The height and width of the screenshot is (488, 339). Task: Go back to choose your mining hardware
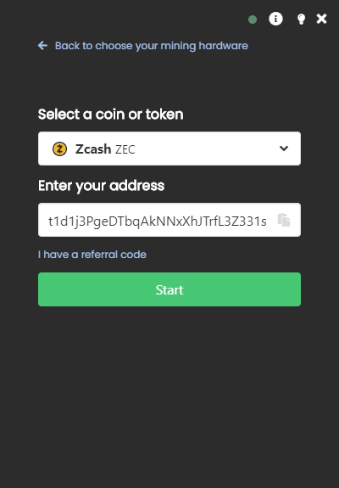[x=152, y=46]
